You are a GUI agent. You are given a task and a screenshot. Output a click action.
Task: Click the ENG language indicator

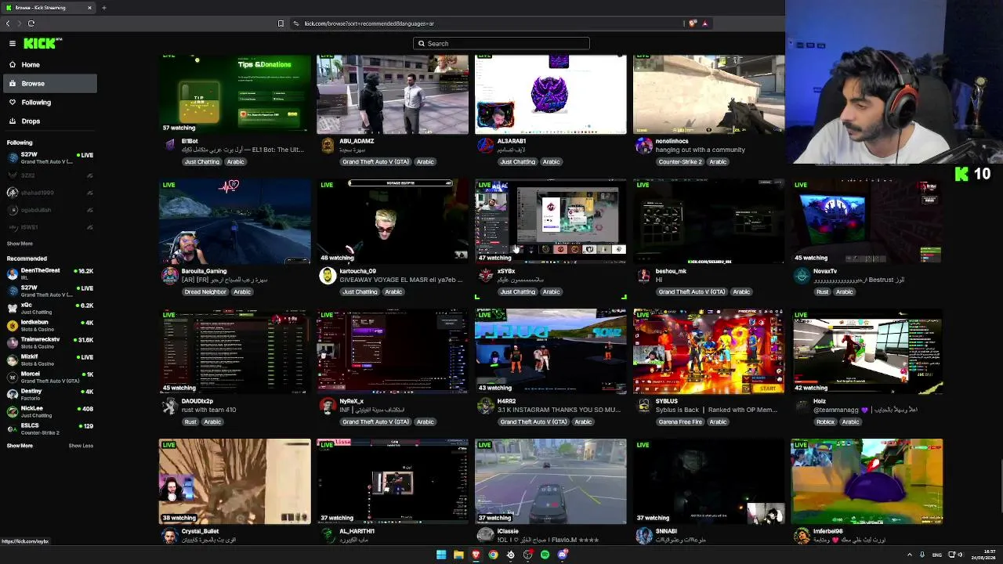pyautogui.click(x=939, y=555)
